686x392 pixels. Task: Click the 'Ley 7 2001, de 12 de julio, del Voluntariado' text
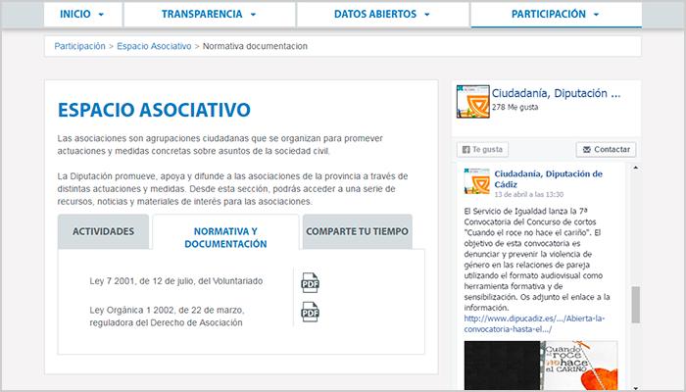pyautogui.click(x=175, y=281)
